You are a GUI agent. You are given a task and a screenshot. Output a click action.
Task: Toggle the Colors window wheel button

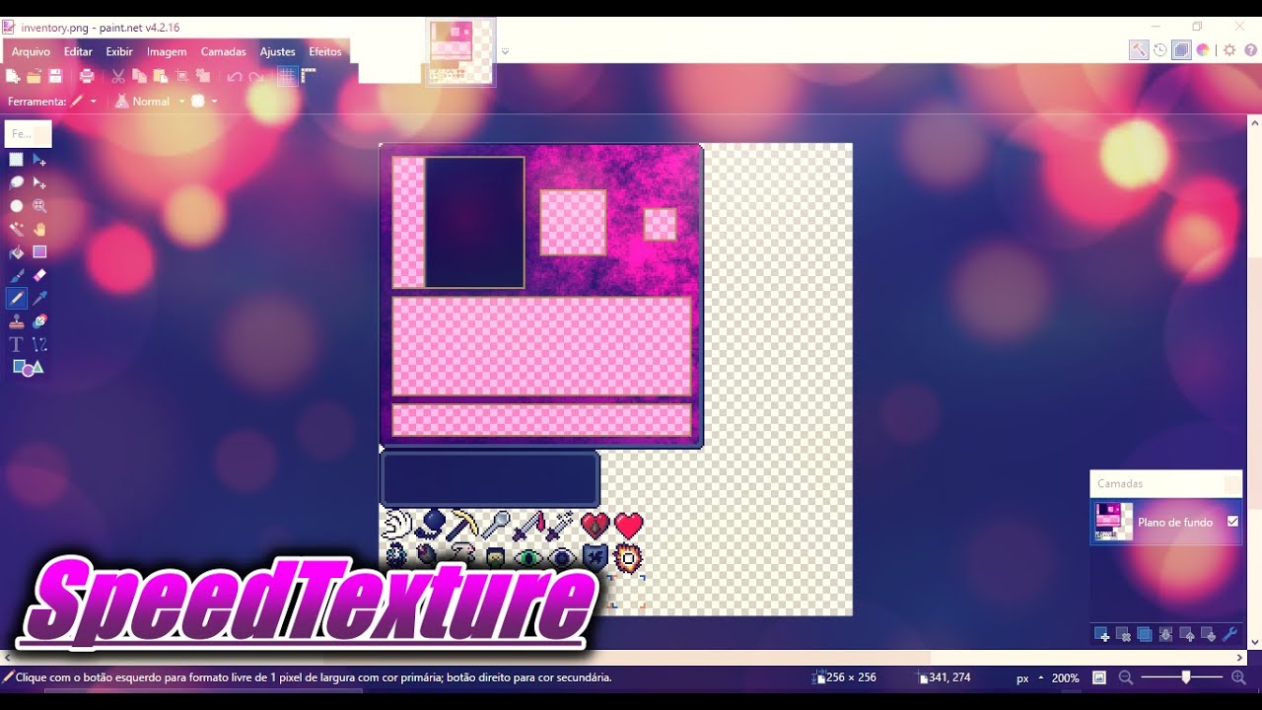click(x=1203, y=50)
